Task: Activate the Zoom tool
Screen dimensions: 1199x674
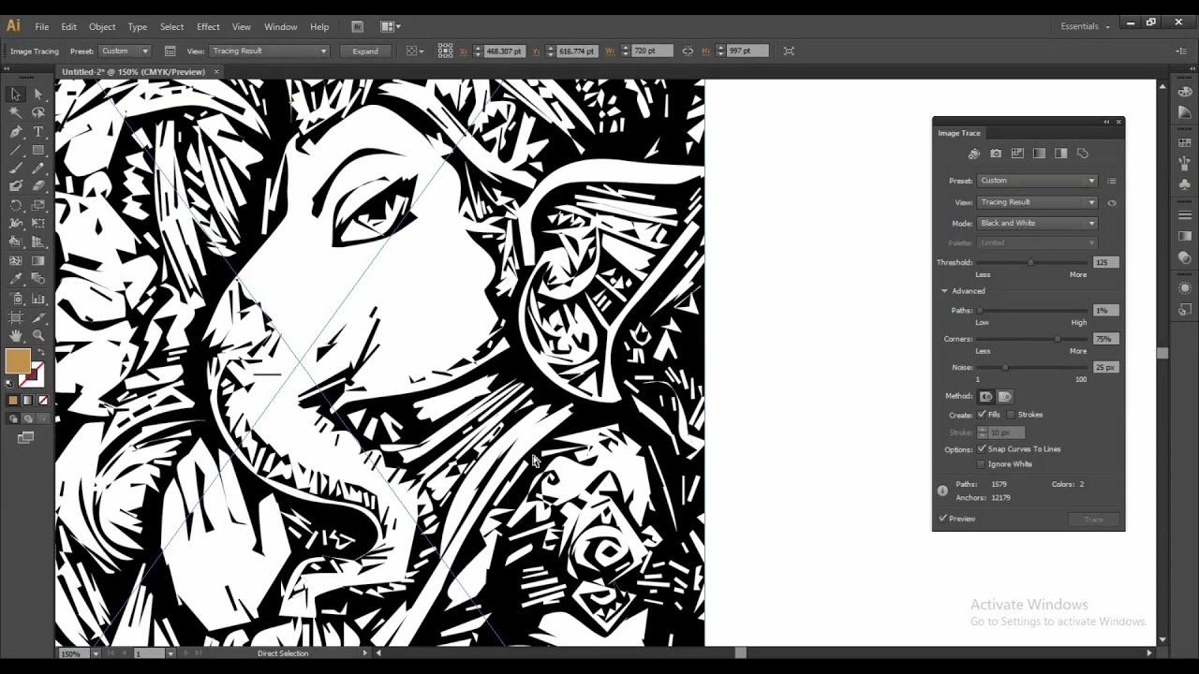Action: (x=38, y=335)
